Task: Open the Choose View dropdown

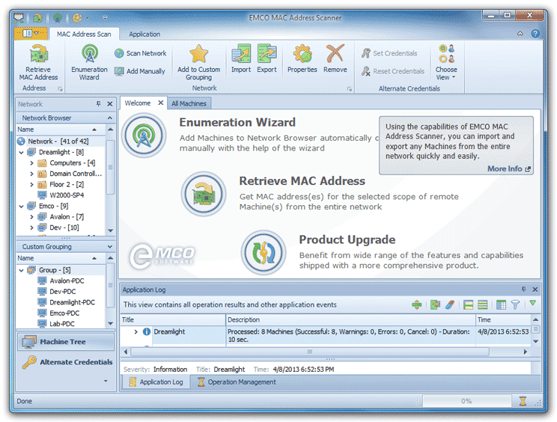Action: [x=446, y=62]
